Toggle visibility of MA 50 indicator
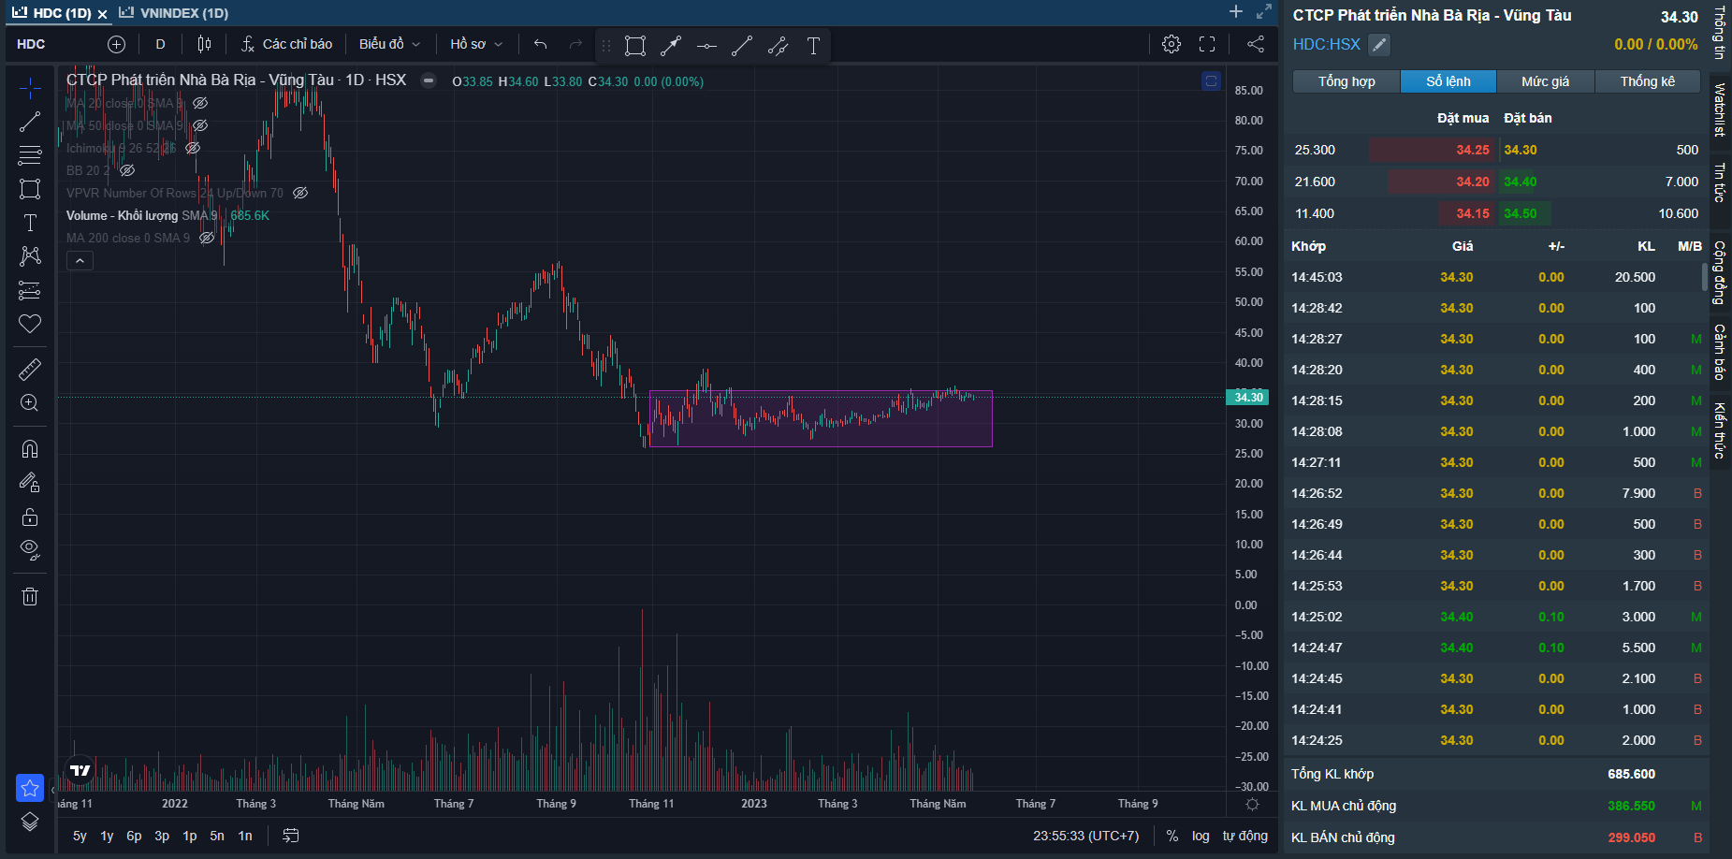The width and height of the screenshot is (1732, 859). [x=200, y=125]
